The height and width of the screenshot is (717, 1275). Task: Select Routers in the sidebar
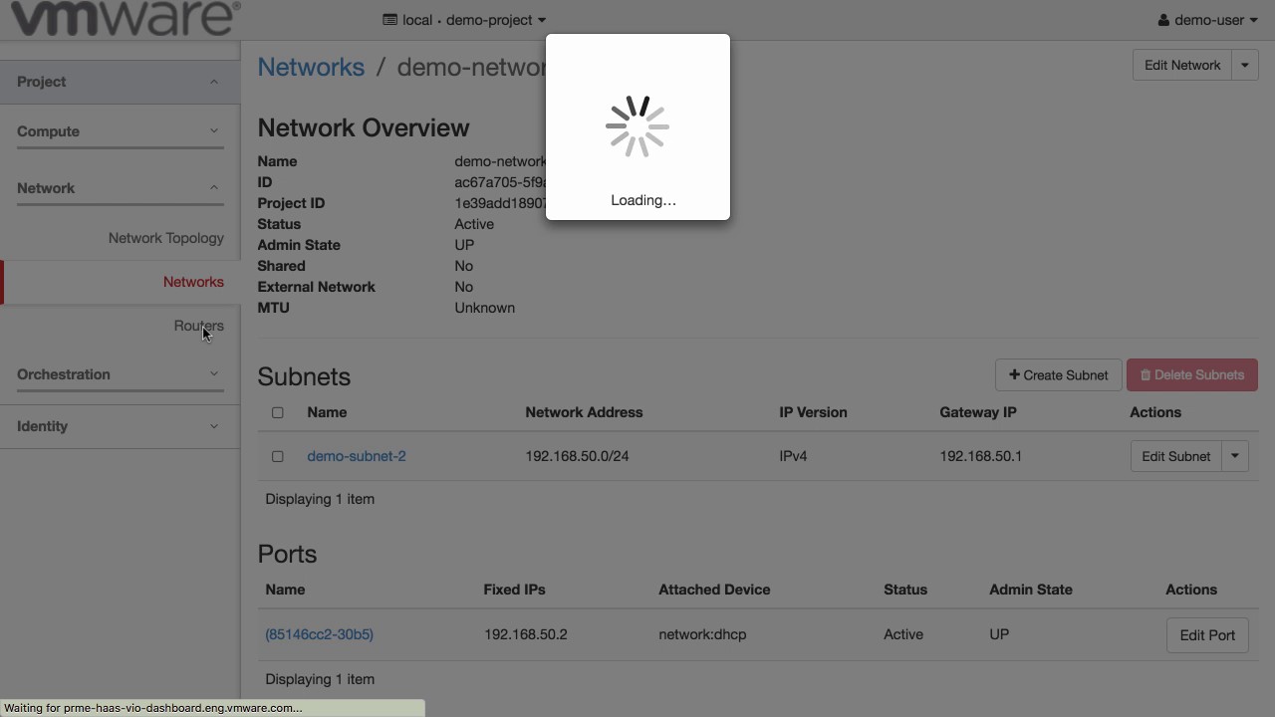[198, 326]
